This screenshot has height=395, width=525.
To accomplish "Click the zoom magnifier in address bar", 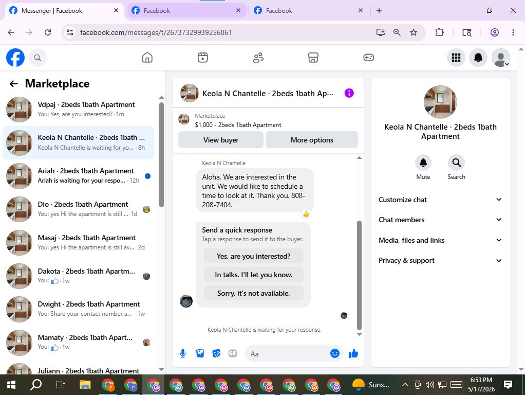I will [x=397, y=32].
